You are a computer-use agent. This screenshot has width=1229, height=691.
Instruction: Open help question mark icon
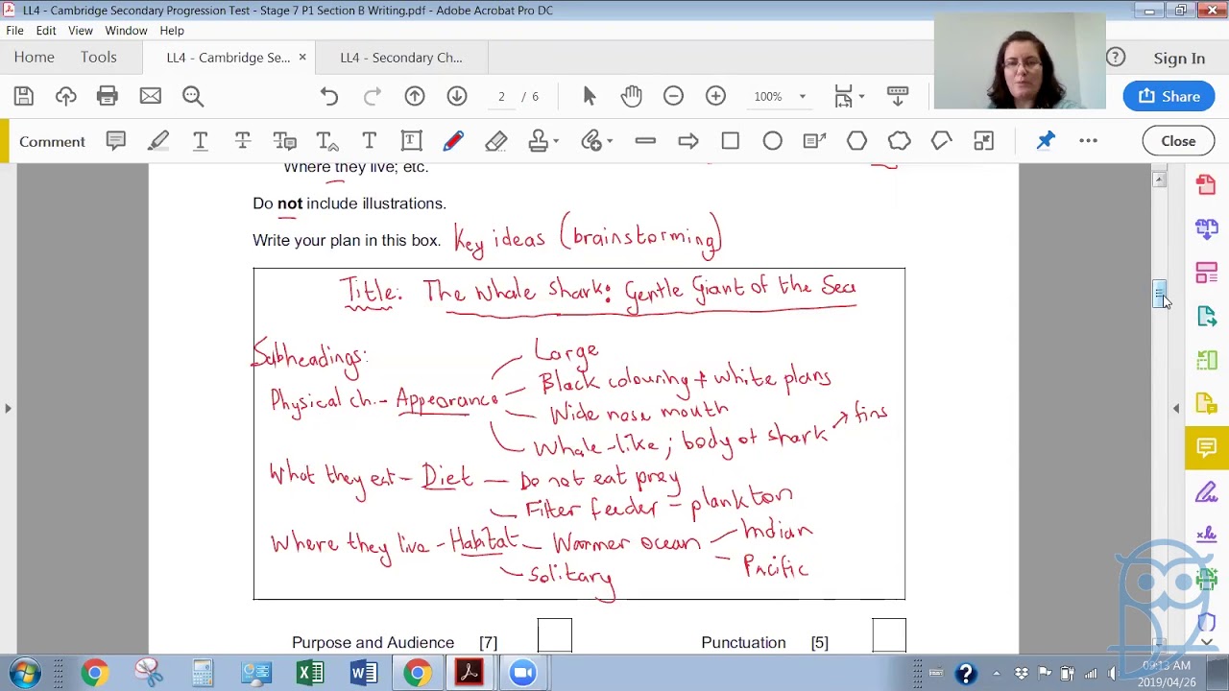click(x=1115, y=58)
